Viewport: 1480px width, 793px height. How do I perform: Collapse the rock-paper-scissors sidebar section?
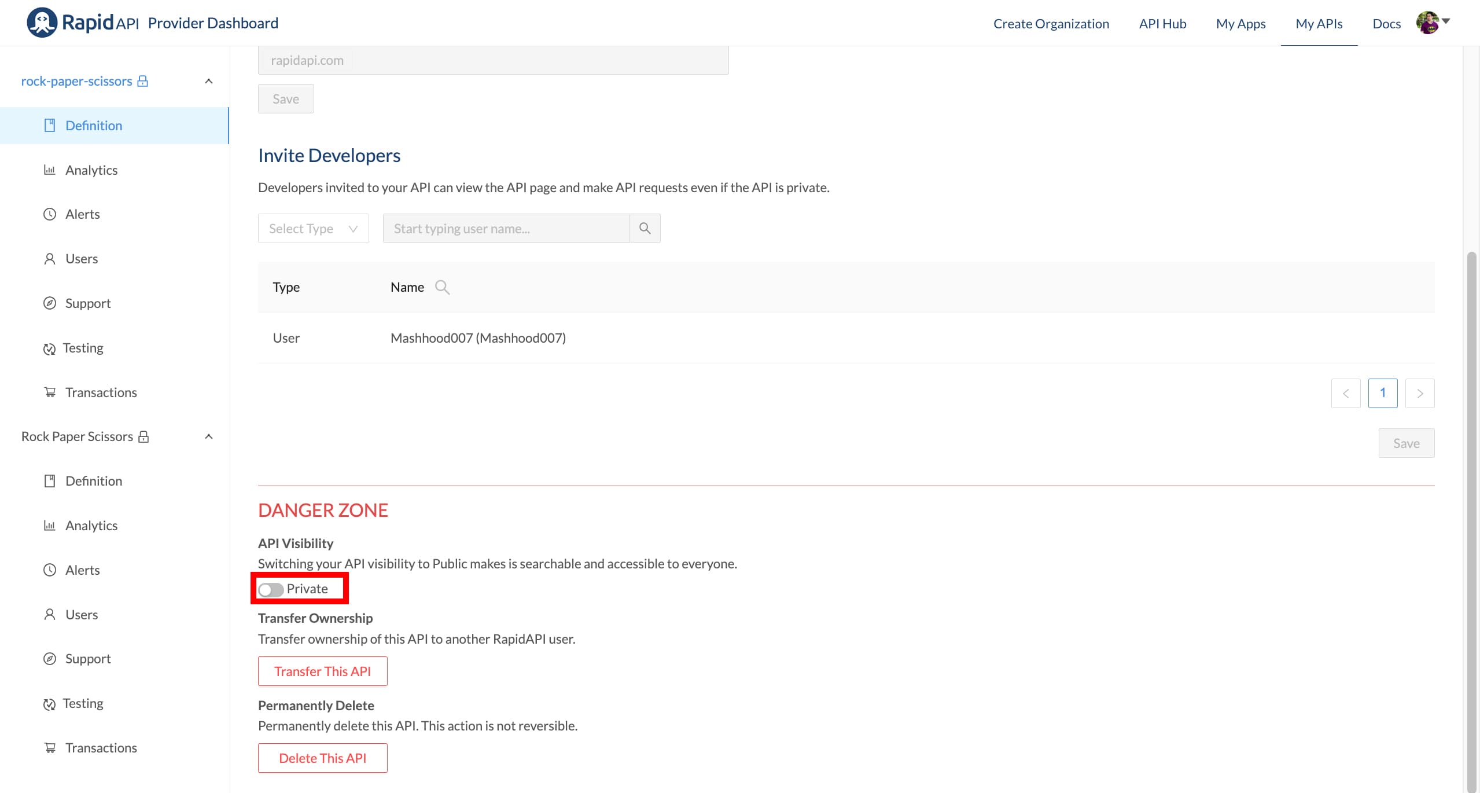[x=209, y=81]
